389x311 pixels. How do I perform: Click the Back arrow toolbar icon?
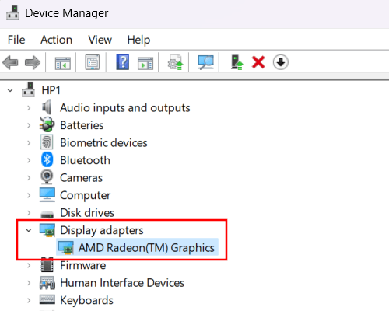[x=10, y=62]
